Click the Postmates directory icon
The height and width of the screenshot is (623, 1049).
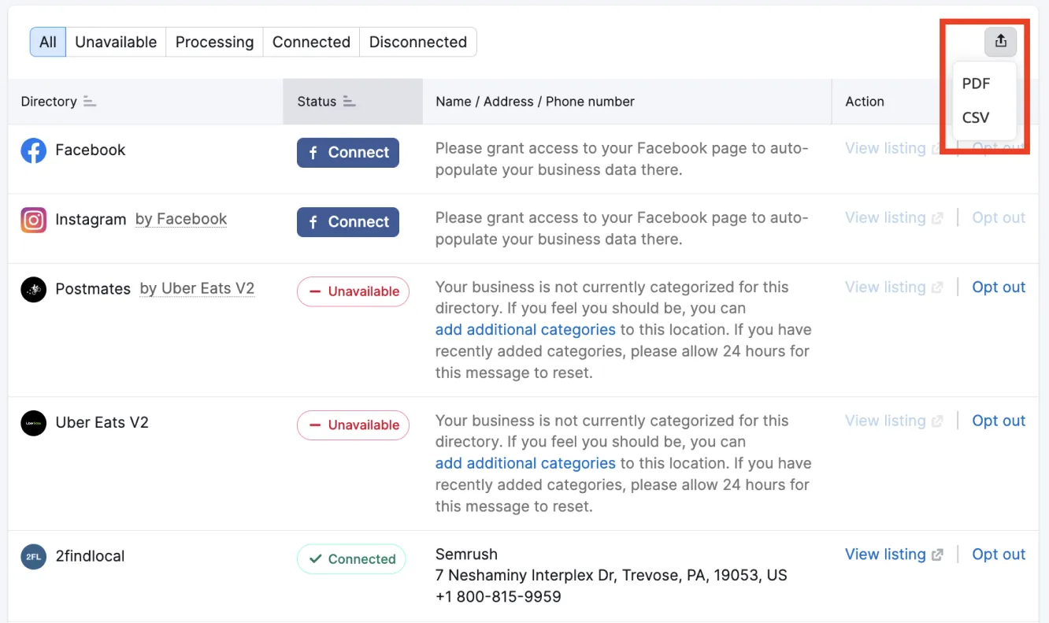(x=34, y=288)
